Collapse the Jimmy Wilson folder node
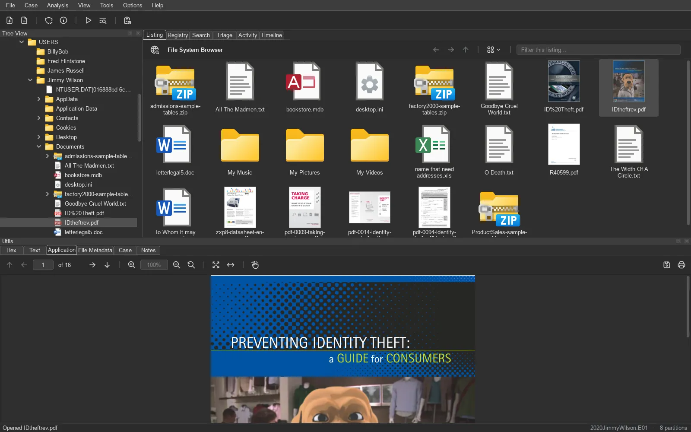Image resolution: width=691 pixels, height=432 pixels. [30, 80]
